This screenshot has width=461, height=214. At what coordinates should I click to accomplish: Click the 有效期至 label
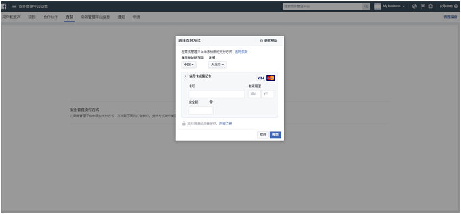(x=254, y=86)
